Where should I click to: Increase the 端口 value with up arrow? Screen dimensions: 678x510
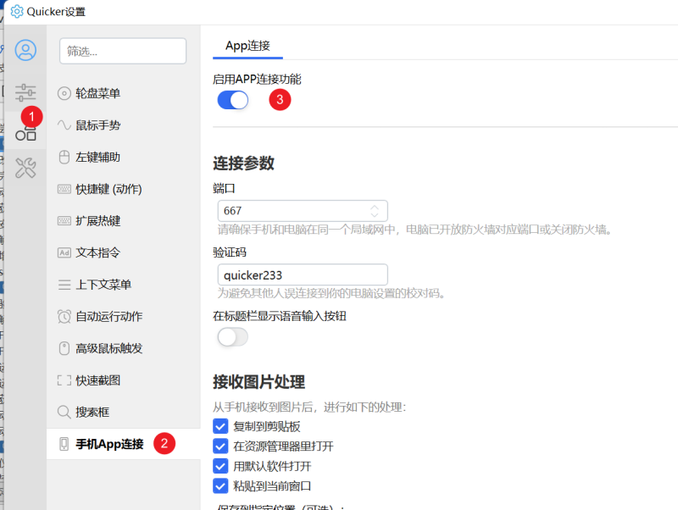click(375, 207)
